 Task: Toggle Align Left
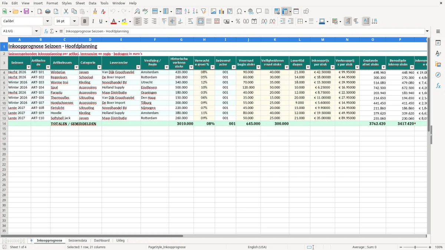click(x=138, y=21)
